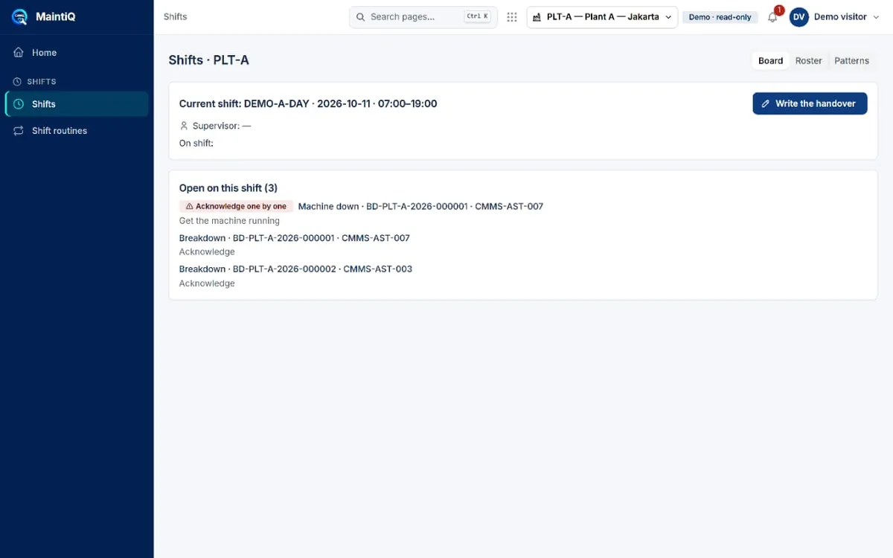Click the On shift label
Image resolution: width=893 pixels, height=558 pixels.
(196, 144)
